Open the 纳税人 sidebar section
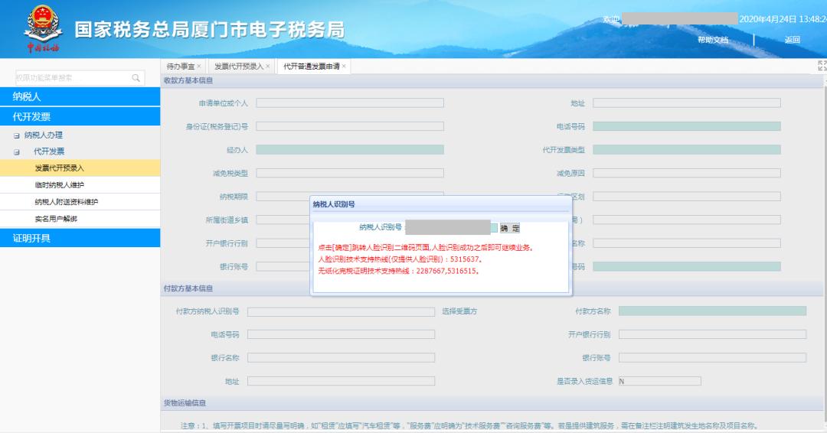This screenshot has width=827, height=433. (x=80, y=96)
